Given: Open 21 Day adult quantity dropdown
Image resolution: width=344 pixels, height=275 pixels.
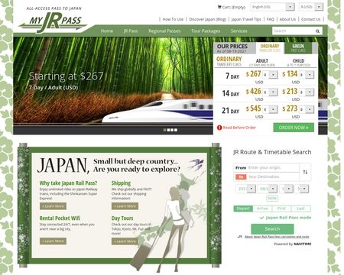Looking at the screenshot, I should tap(271, 109).
